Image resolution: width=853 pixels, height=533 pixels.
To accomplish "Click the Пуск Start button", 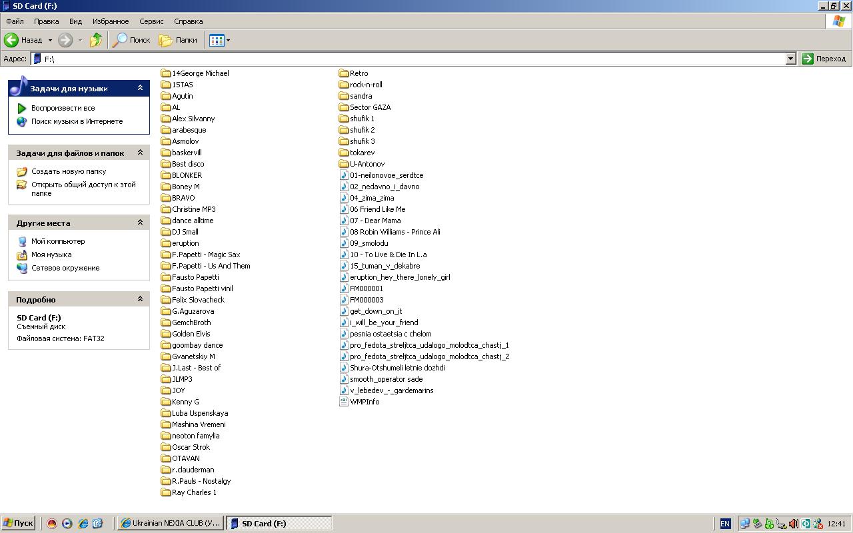I will pyautogui.click(x=18, y=523).
